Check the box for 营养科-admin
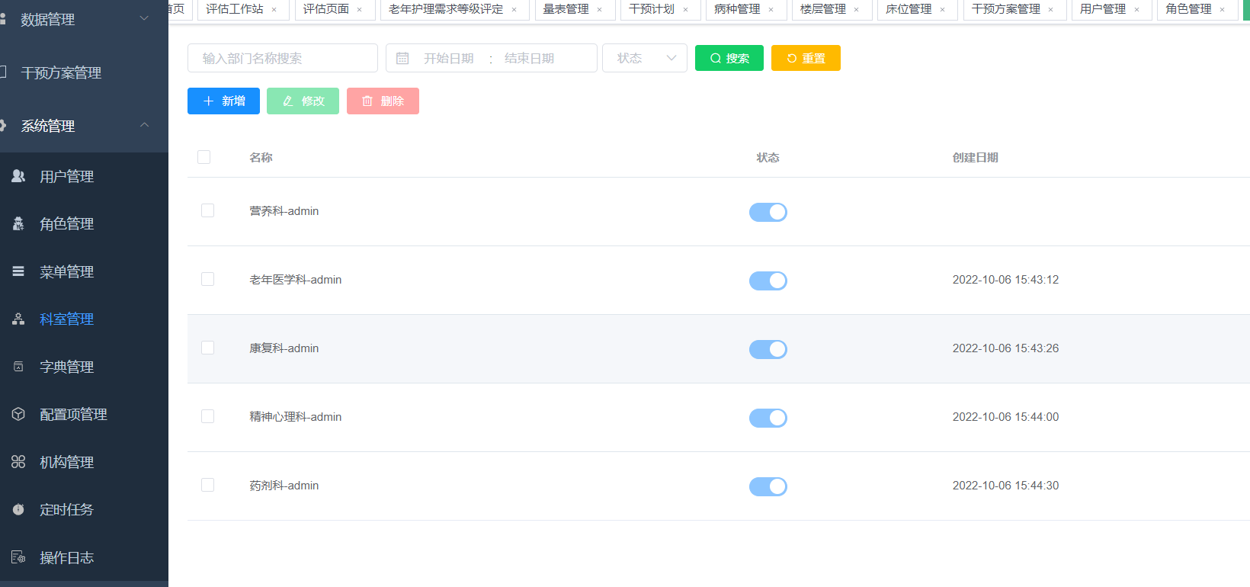This screenshot has height=587, width=1250. click(x=207, y=210)
